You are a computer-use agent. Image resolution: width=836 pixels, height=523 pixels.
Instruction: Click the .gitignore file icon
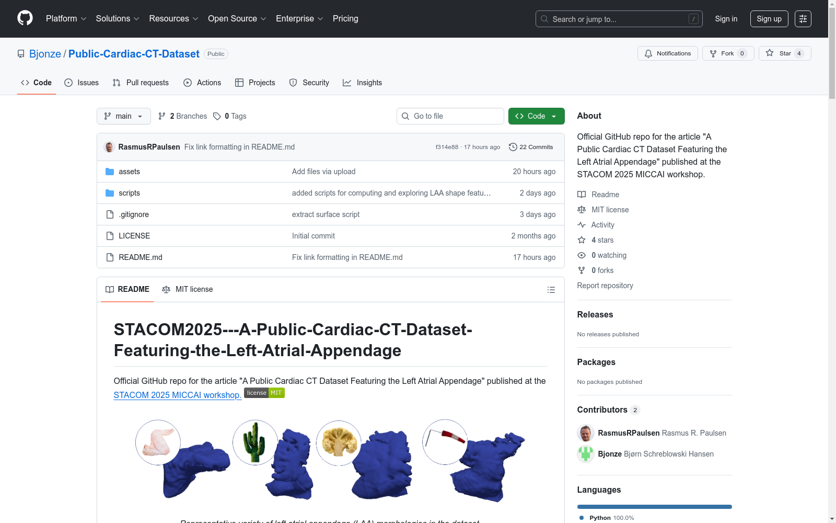(x=110, y=214)
